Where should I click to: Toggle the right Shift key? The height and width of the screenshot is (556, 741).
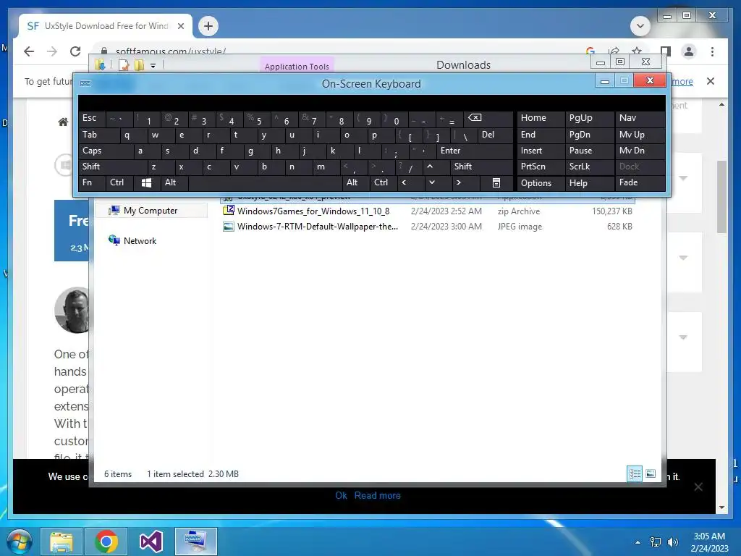[481, 167]
